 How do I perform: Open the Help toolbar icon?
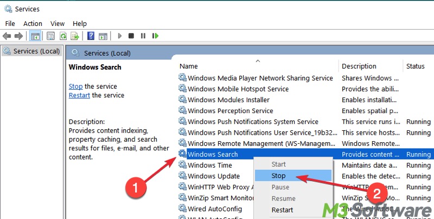tap(91, 36)
